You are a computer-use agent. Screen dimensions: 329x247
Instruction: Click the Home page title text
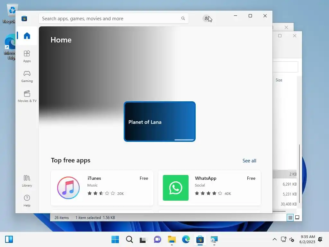[61, 40]
